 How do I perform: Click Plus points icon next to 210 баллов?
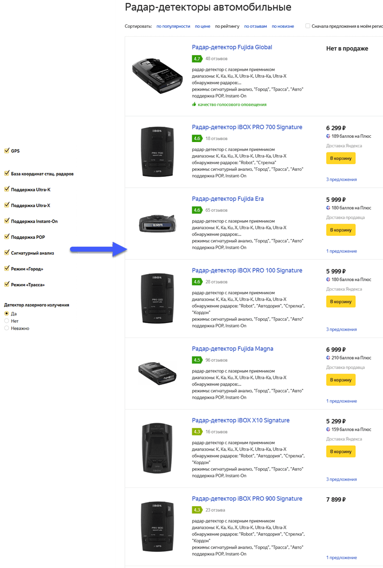(x=328, y=358)
